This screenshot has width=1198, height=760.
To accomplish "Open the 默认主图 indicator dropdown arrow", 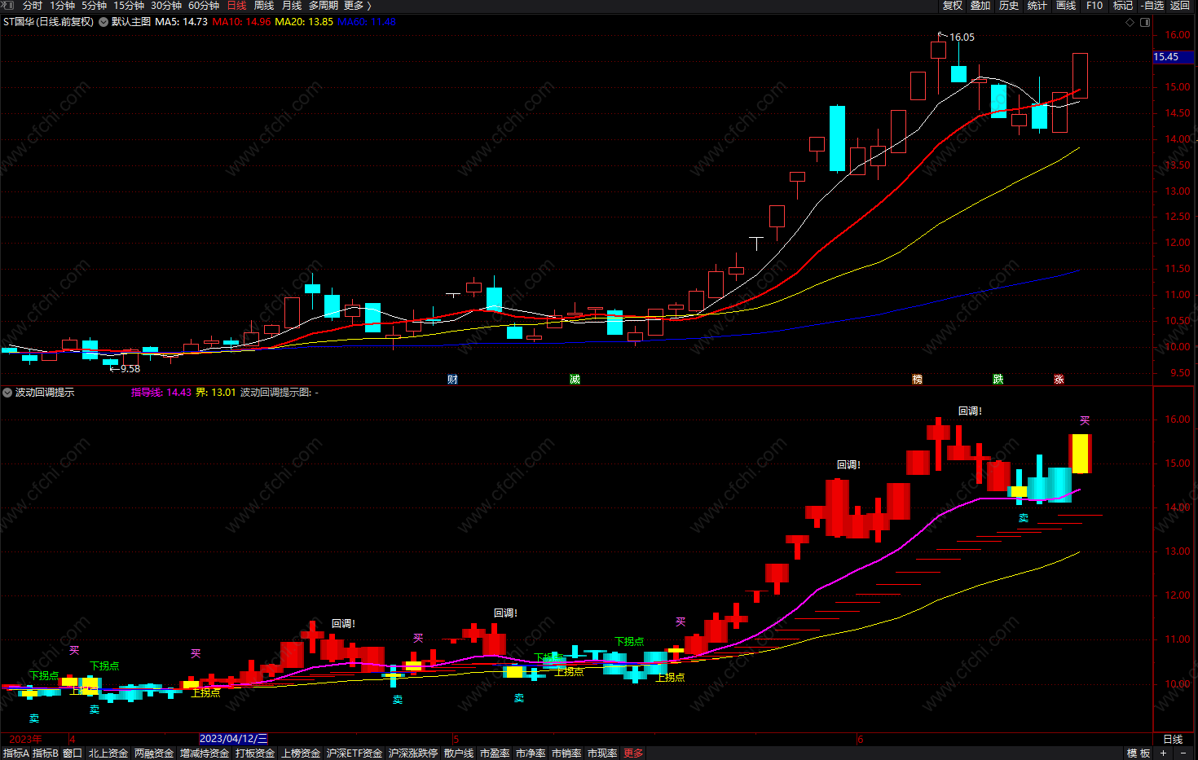I will [x=104, y=22].
